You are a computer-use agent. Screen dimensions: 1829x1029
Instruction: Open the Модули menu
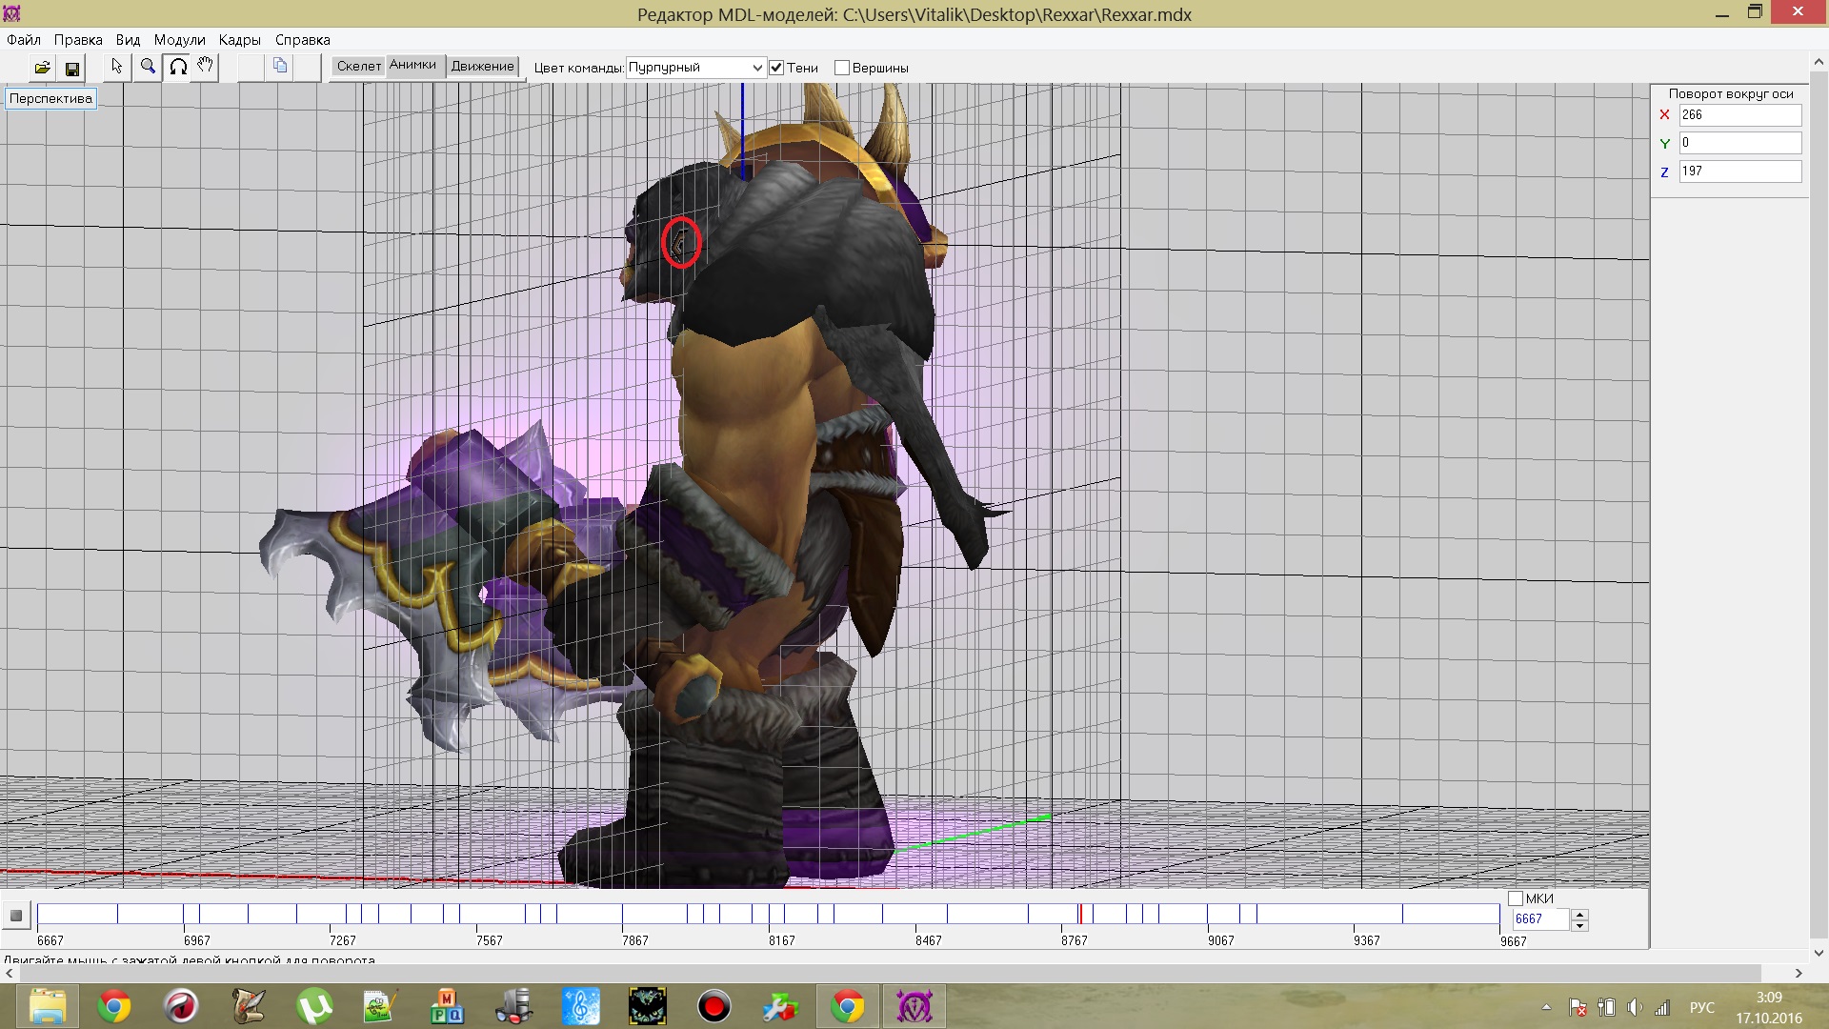tap(179, 40)
